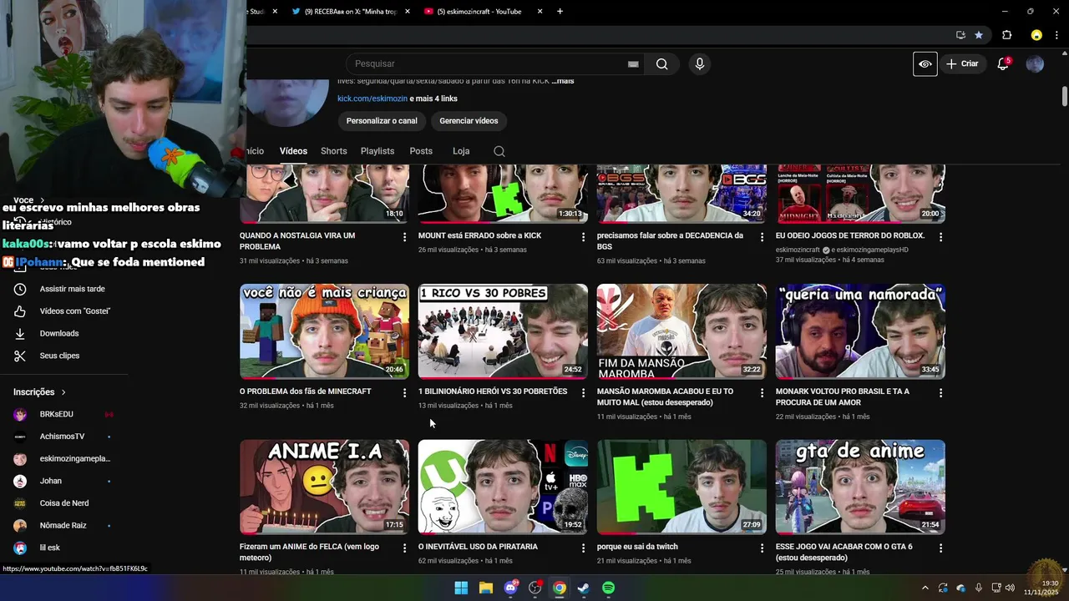Open the YouTube account avatar menu
The image size is (1069, 601).
(x=1035, y=64)
